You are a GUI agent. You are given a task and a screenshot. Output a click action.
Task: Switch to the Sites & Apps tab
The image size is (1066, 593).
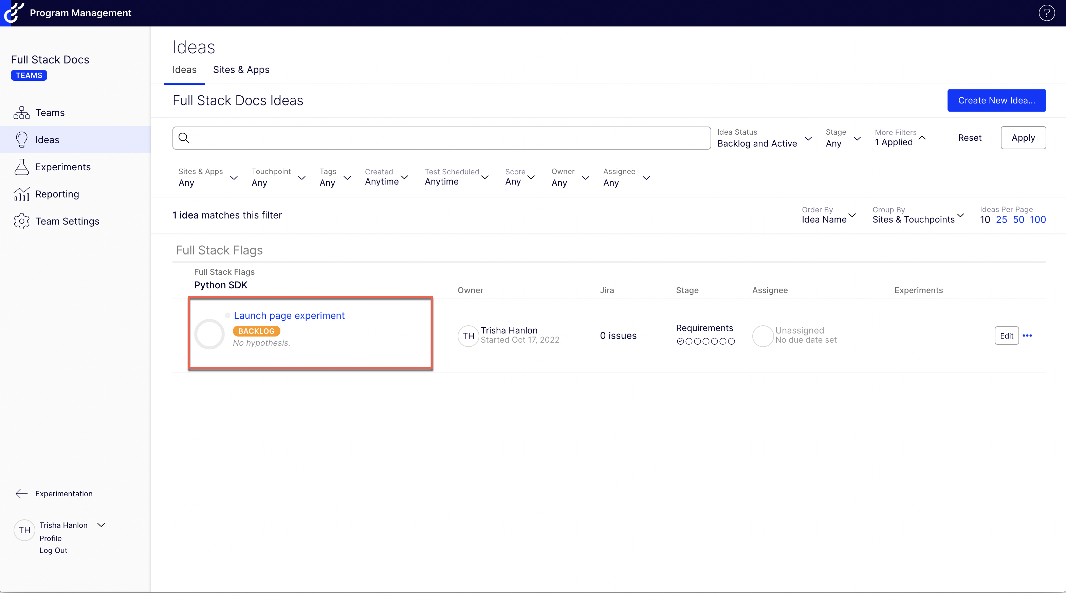pos(241,70)
